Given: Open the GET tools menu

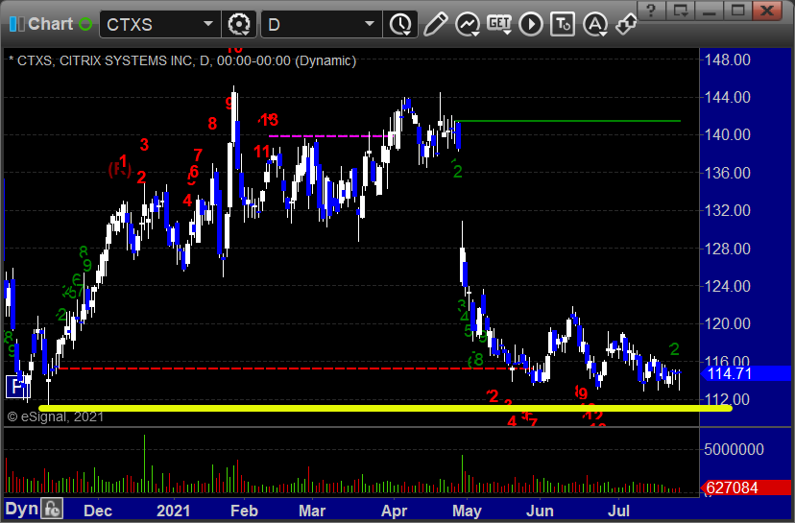Looking at the screenshot, I should click(499, 24).
